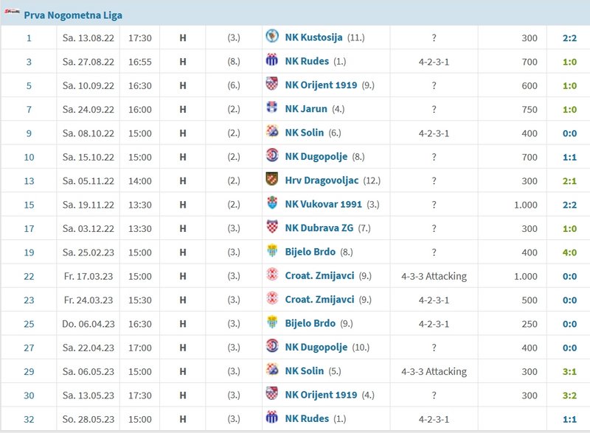Open NK Dugopolje link in 22.04.23 row

(x=316, y=347)
